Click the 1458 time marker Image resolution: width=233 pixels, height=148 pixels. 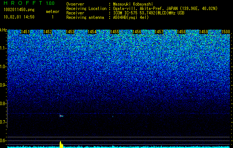[181, 32]
